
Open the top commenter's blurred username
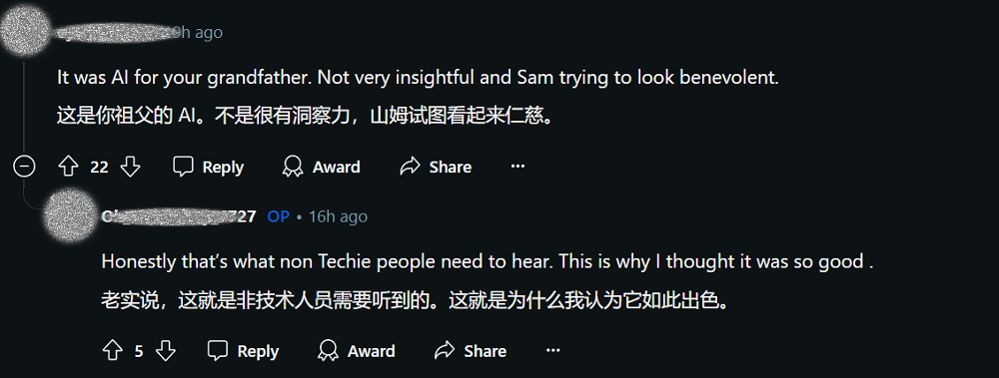point(115,32)
